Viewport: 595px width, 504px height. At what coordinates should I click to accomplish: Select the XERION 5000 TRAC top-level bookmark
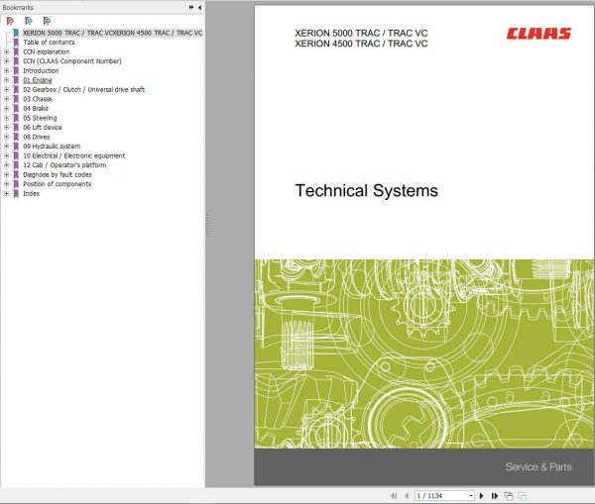pyautogui.click(x=112, y=33)
